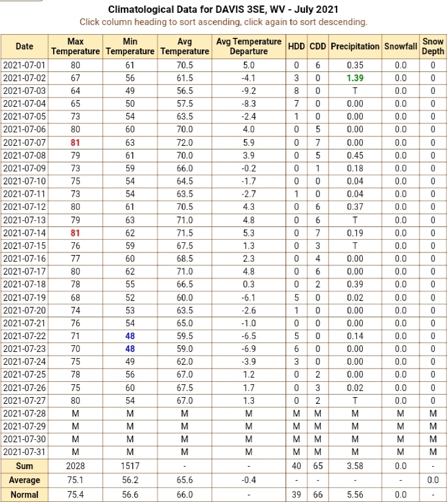This screenshot has width=447, height=502.
Task: Select the date cell 2021-07-10
Action: [x=24, y=181]
